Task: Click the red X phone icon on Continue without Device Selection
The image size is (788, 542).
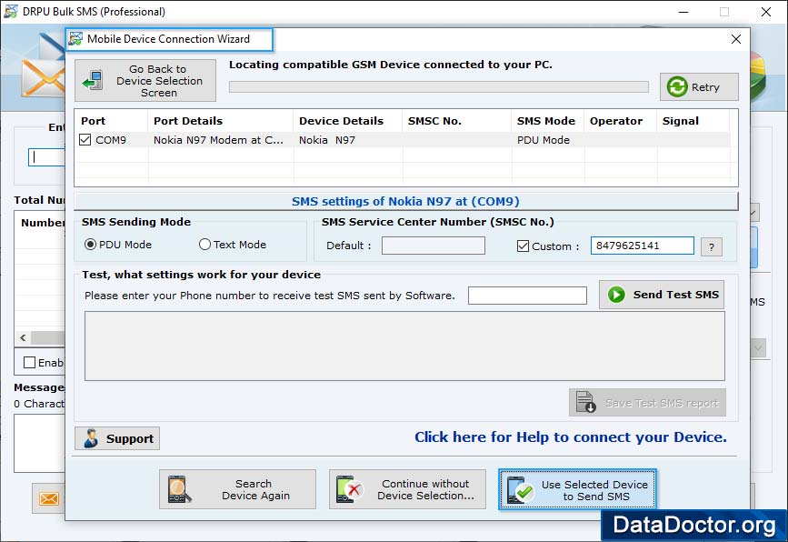Action: coord(349,489)
